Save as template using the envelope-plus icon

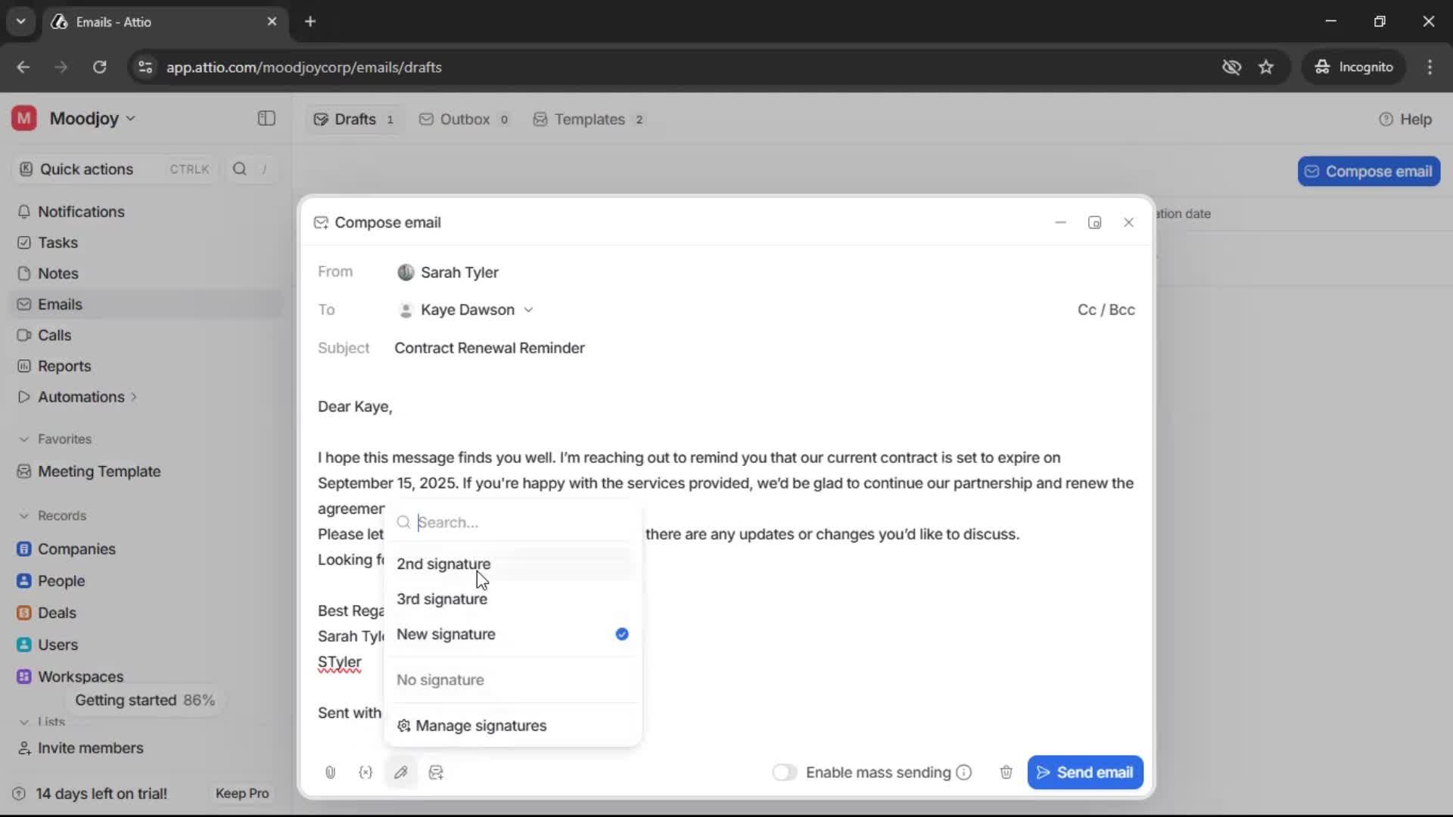(436, 772)
